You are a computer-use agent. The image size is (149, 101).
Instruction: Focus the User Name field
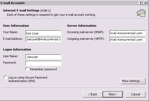coord(43,57)
